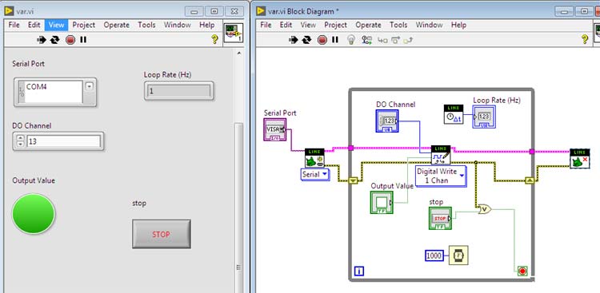Select the LINX loop frequency node

pos(454,114)
